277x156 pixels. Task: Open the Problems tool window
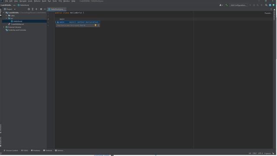35,150
